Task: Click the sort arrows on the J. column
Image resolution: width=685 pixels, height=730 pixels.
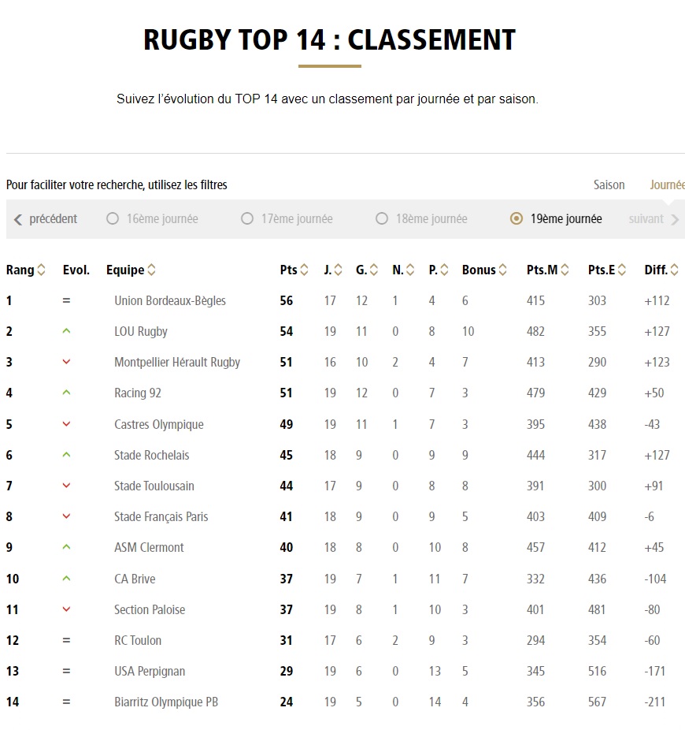Action: tap(339, 270)
